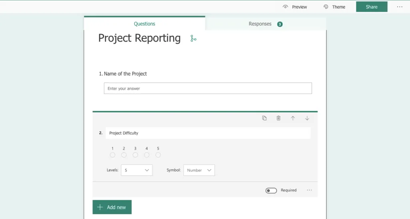Select rating radio button 2
The width and height of the screenshot is (410, 219).
tap(124, 155)
